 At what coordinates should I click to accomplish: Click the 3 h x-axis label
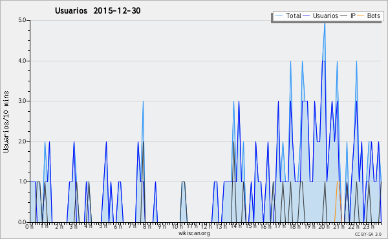73,227
